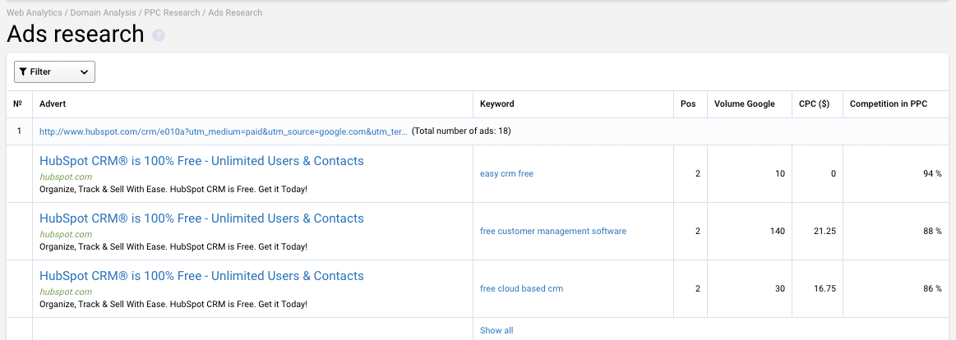Screen dimensions: 956x340
Task: Click the 86 % competition value
Action: click(x=932, y=288)
